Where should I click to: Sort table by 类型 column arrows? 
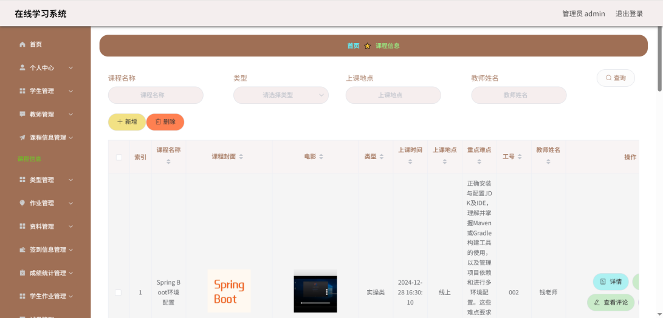(x=382, y=157)
